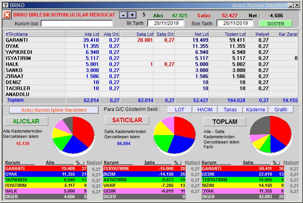Select the ANADOLU row
This screenshot has width=303, height=203.
(151, 94)
